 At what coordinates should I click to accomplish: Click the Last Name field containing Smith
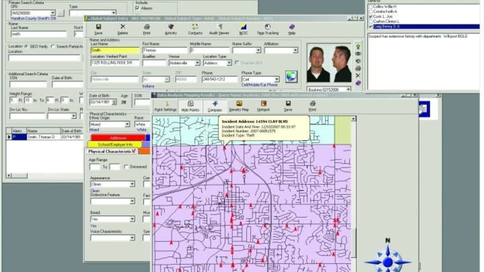115,50
